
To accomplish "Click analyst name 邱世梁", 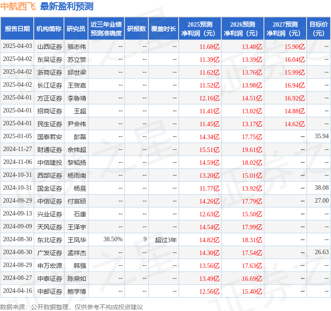I will pyautogui.click(x=76, y=72).
